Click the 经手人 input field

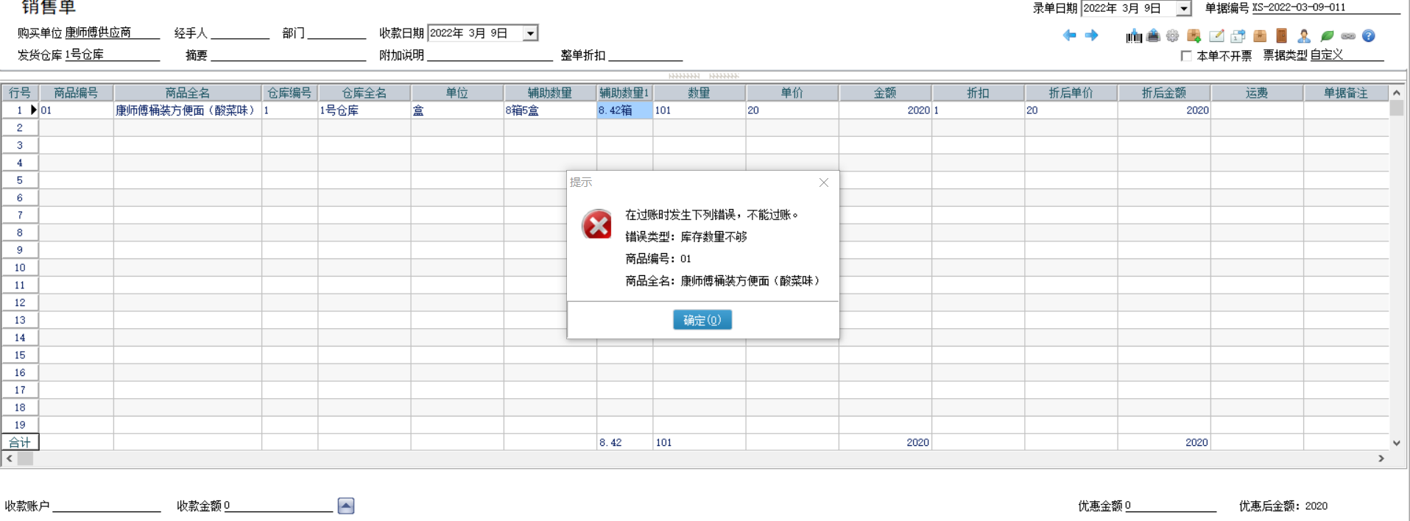pos(240,33)
